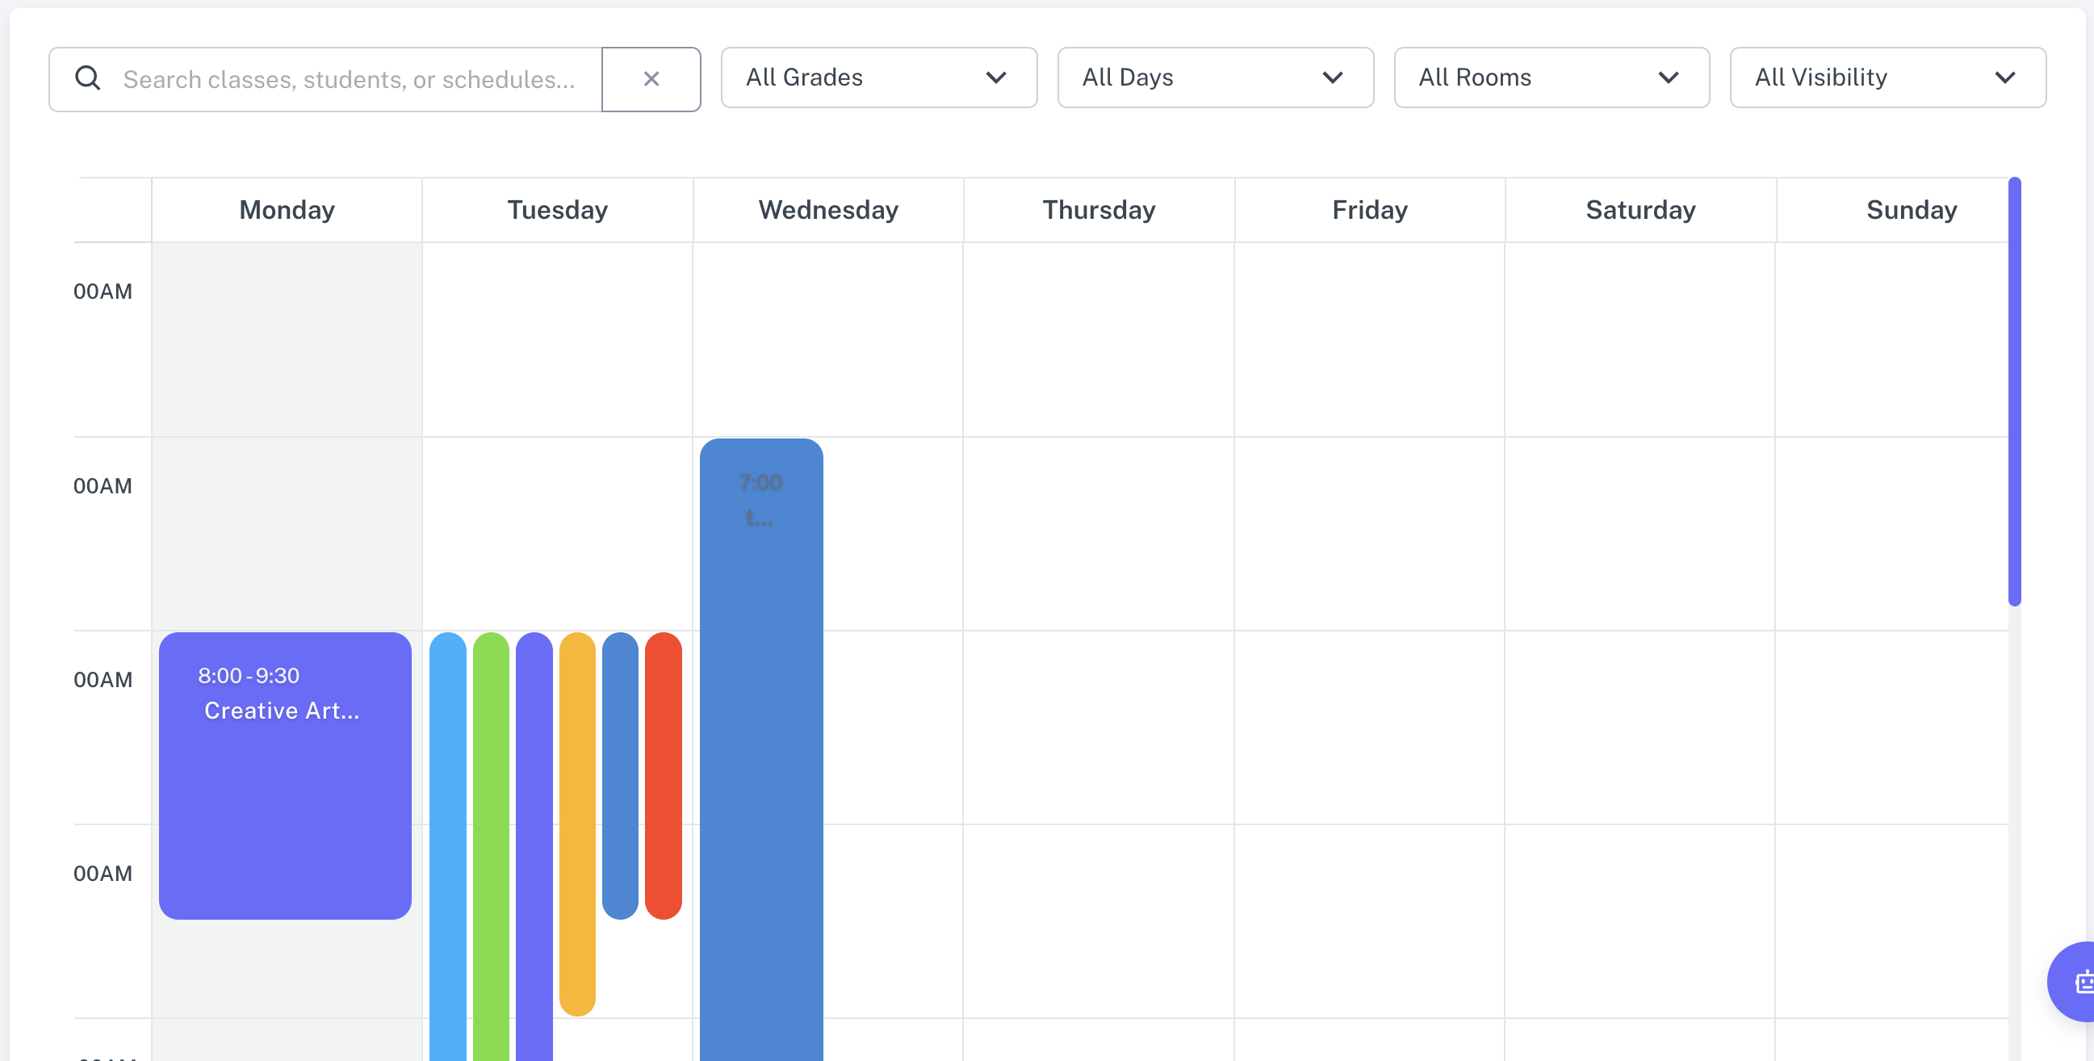Open the All Visibility dropdown

point(1887,78)
